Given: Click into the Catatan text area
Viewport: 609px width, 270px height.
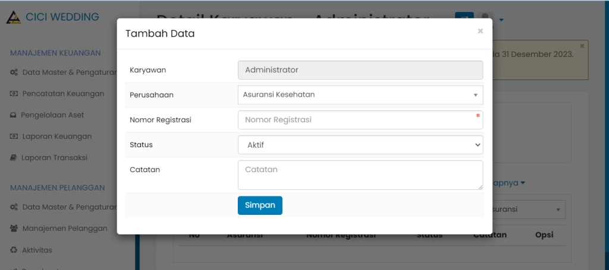Looking at the screenshot, I should click(x=360, y=174).
